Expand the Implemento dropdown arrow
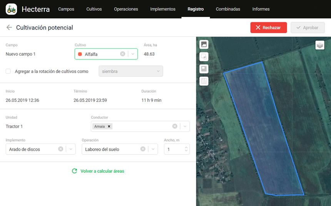 coord(70,149)
